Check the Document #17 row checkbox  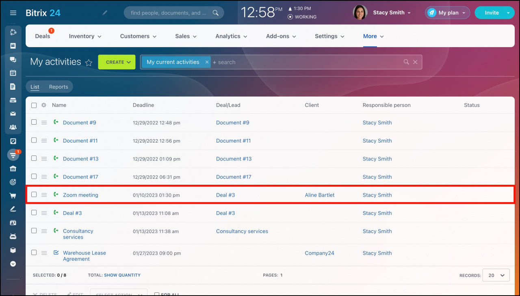click(34, 176)
